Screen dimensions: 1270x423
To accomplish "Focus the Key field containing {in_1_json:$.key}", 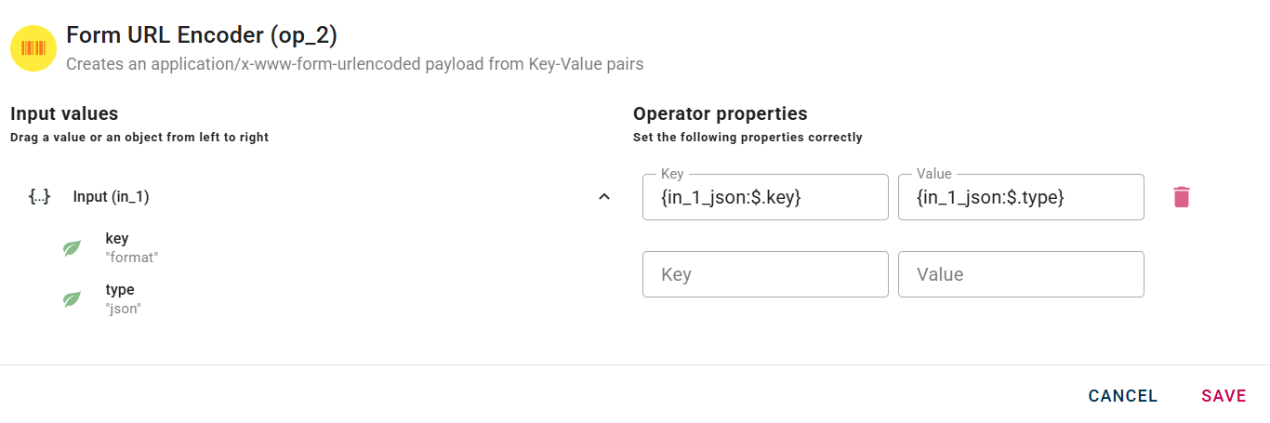I will (765, 197).
